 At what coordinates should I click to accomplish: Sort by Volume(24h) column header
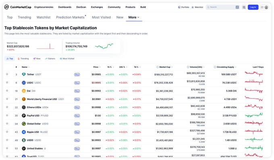[197, 67]
